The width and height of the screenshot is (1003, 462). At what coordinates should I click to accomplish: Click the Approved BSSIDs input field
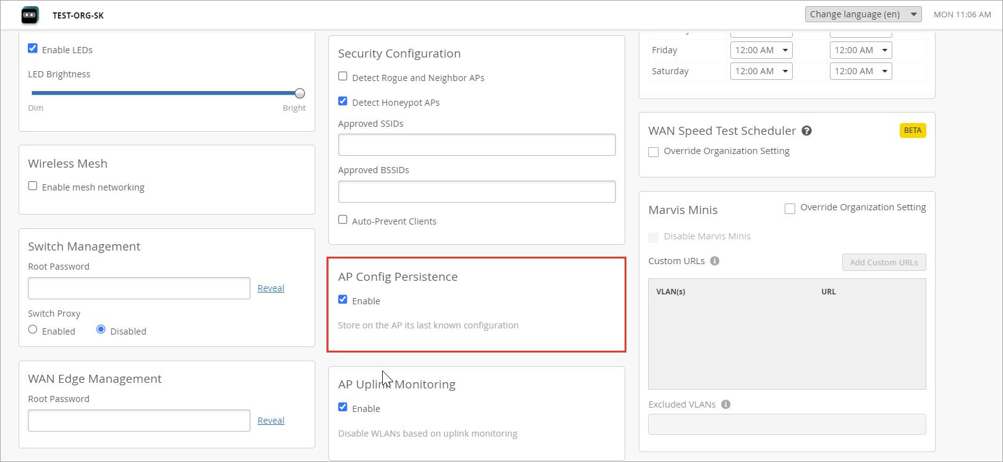point(476,192)
